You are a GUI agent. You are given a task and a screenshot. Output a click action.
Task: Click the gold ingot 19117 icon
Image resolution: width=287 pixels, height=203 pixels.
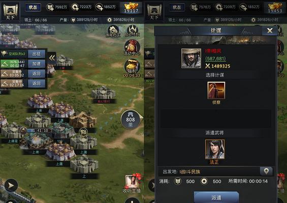pyautogui.click(x=131, y=8)
